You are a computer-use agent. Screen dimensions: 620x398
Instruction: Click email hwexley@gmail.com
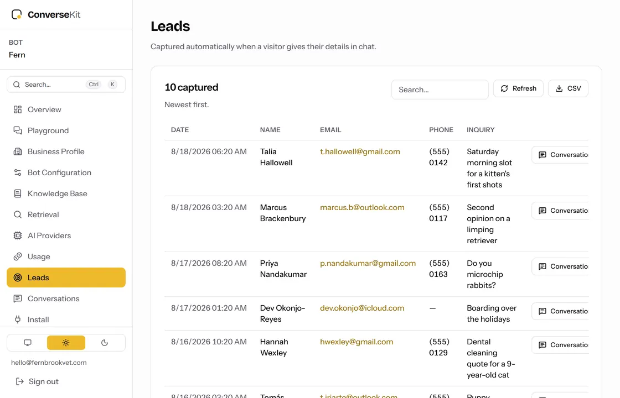pos(356,342)
